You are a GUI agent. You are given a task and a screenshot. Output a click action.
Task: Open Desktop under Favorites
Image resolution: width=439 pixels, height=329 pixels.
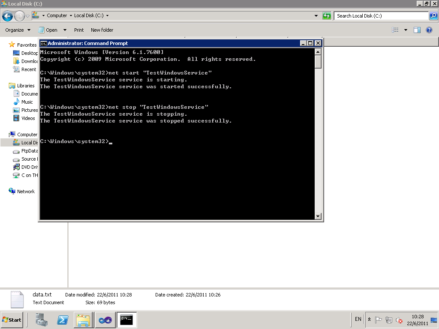(x=25, y=53)
